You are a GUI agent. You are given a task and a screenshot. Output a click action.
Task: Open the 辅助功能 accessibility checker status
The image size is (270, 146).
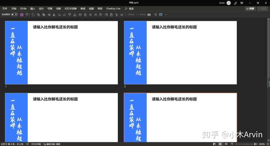(x=52, y=144)
